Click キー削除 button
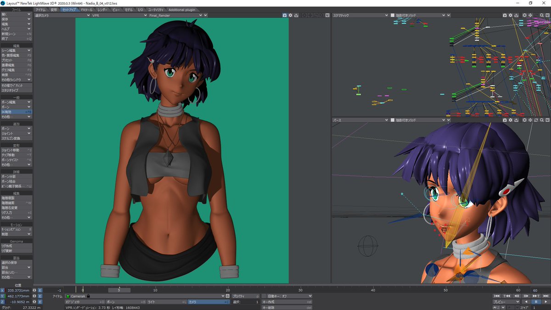The image size is (551, 310). [287, 307]
